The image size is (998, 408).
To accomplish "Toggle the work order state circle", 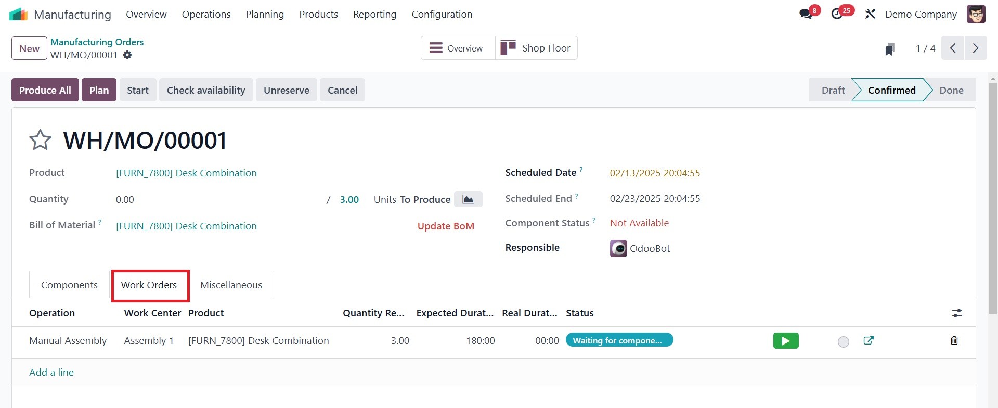I will click(x=844, y=341).
